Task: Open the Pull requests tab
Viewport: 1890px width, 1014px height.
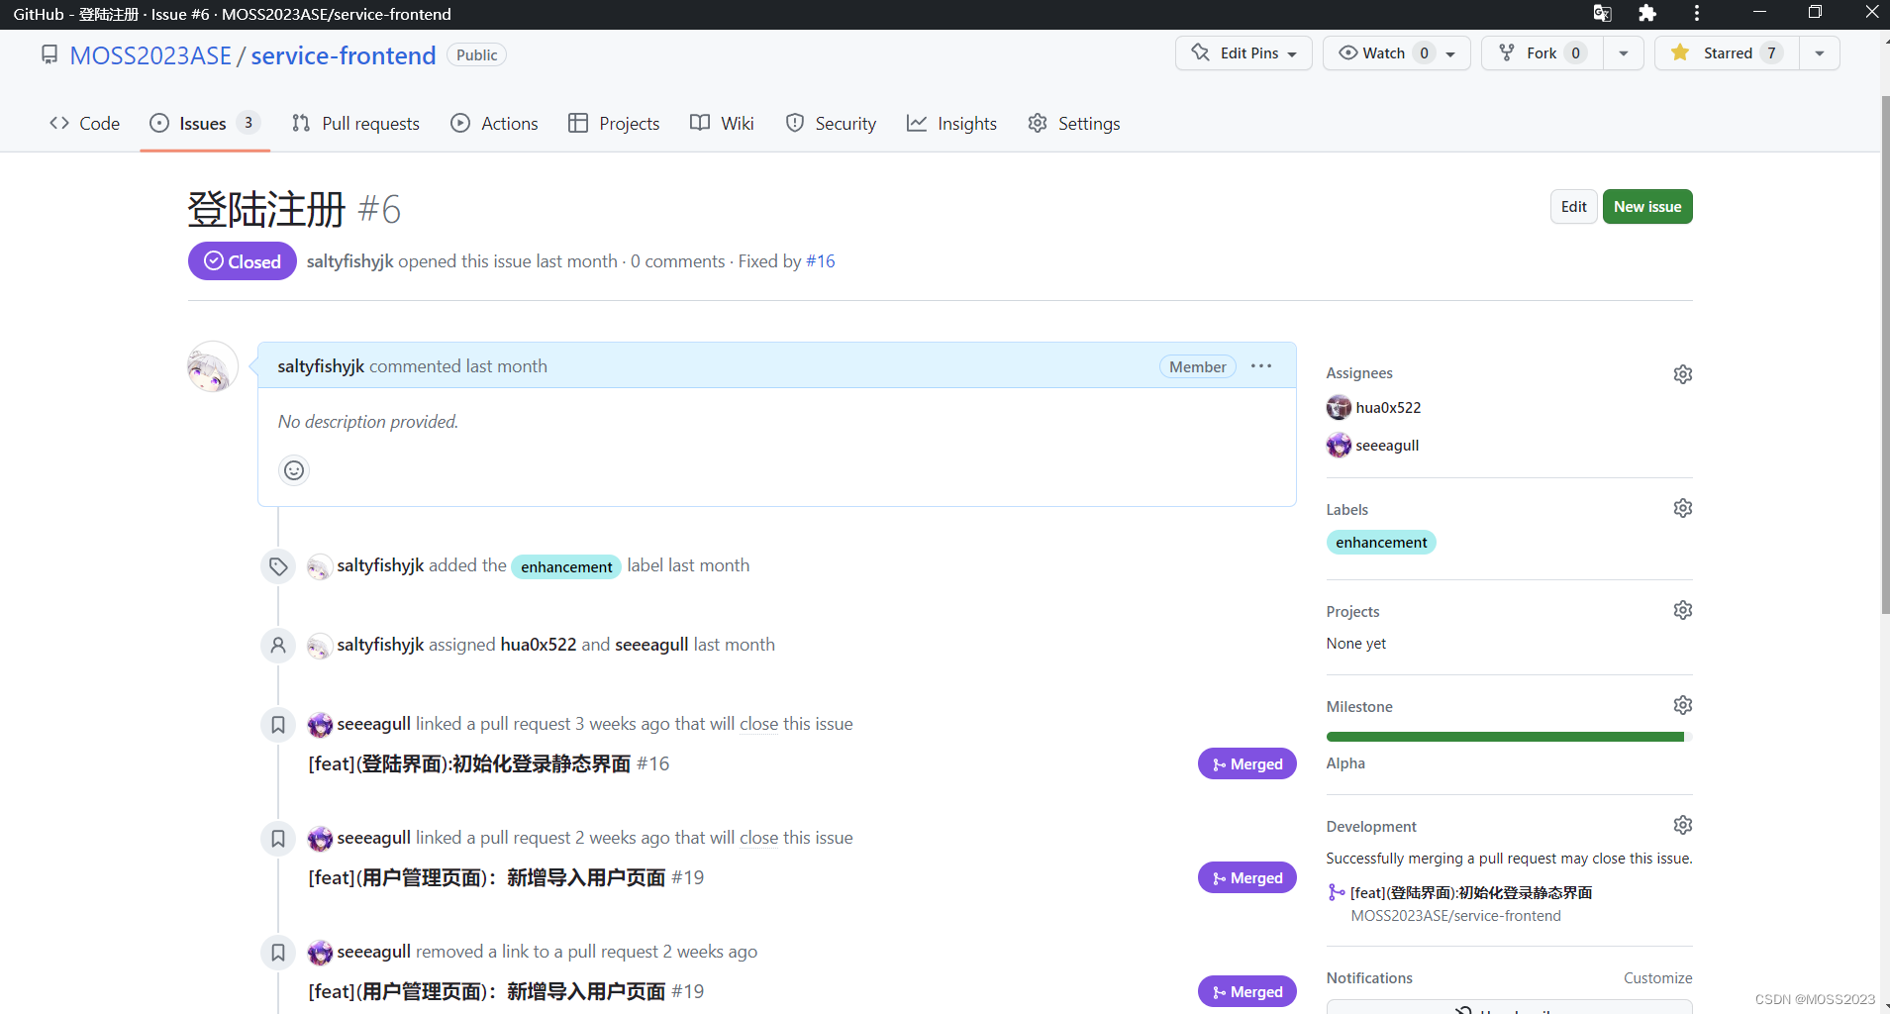Action: coord(355,123)
